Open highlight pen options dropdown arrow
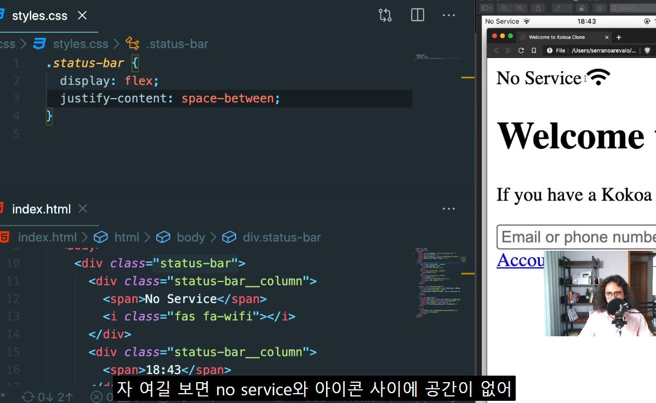Image resolution: width=656 pixels, height=403 pixels. (x=568, y=8)
